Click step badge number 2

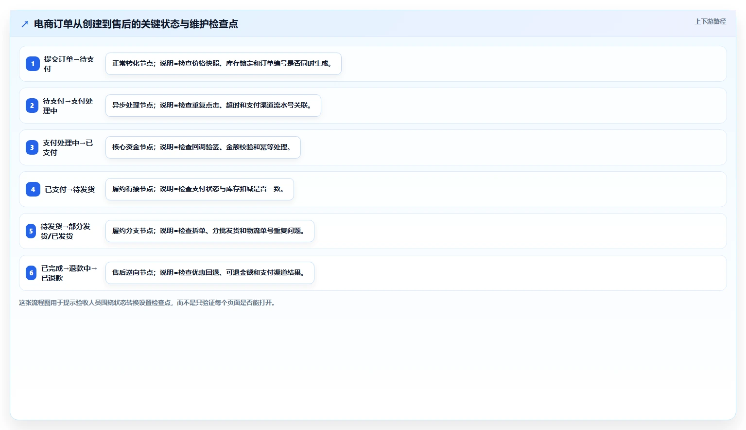pyautogui.click(x=32, y=106)
